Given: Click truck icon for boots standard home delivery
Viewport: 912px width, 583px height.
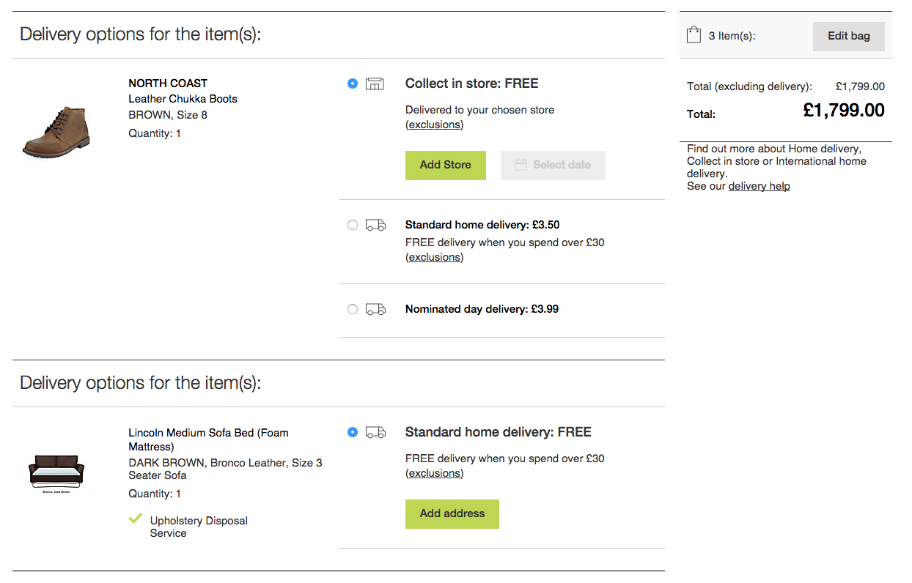Looking at the screenshot, I should pos(375,225).
